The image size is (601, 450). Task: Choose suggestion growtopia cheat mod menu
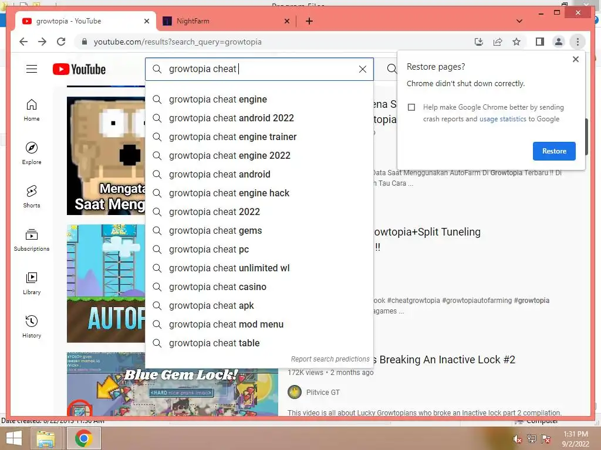coord(259,325)
